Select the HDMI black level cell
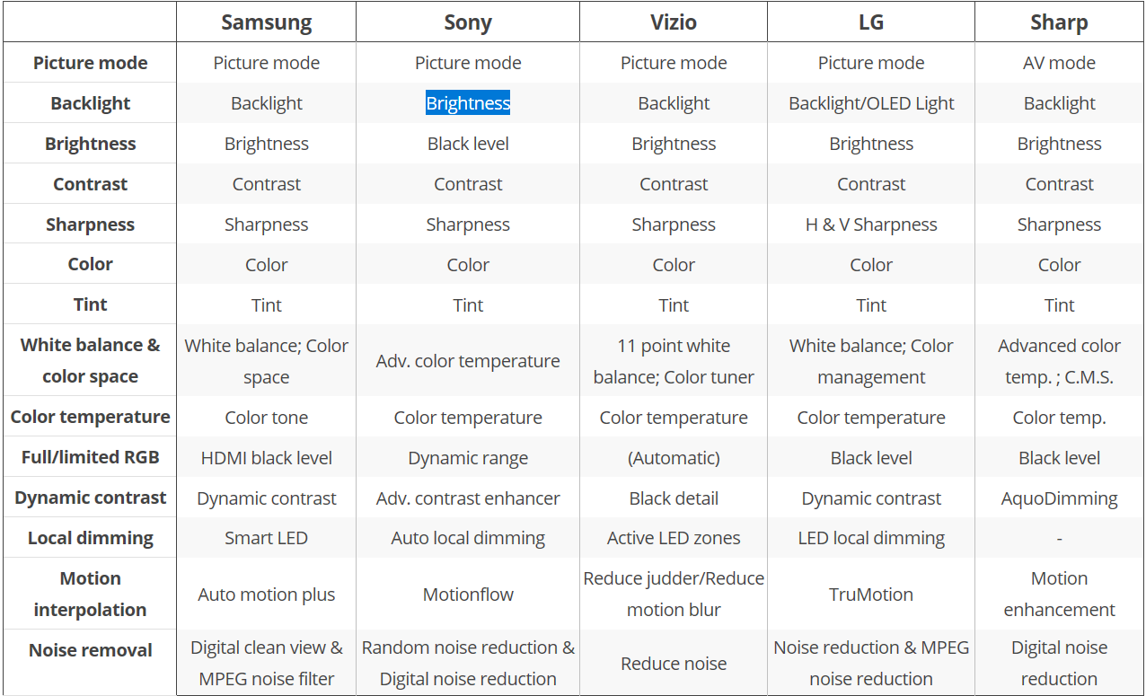 point(266,458)
